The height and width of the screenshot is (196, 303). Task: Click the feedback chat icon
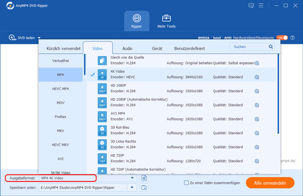pyautogui.click(x=251, y=6)
